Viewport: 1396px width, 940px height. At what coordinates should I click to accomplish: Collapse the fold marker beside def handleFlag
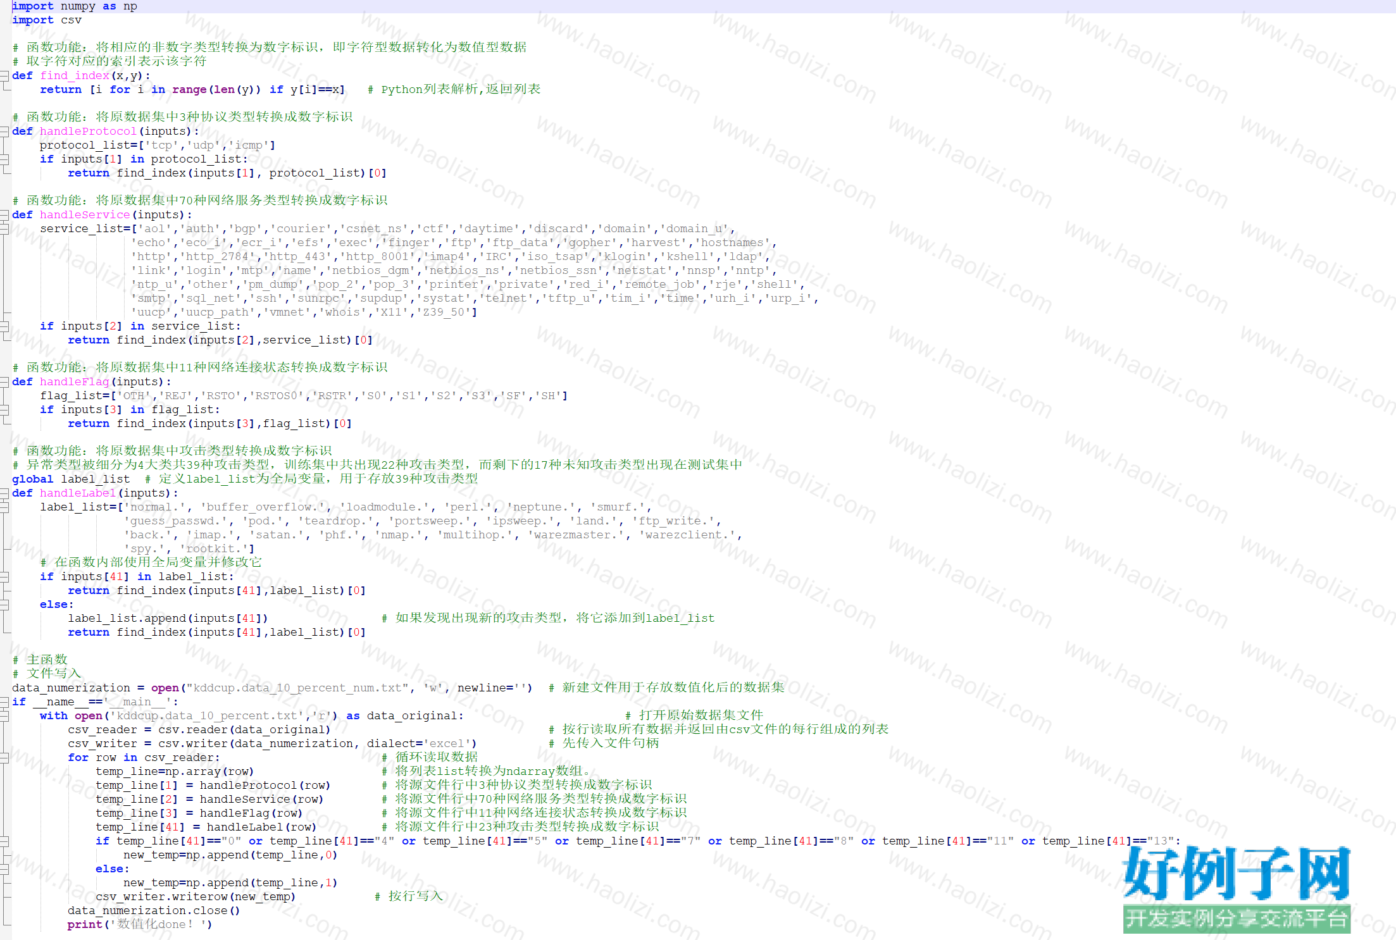(x=4, y=382)
